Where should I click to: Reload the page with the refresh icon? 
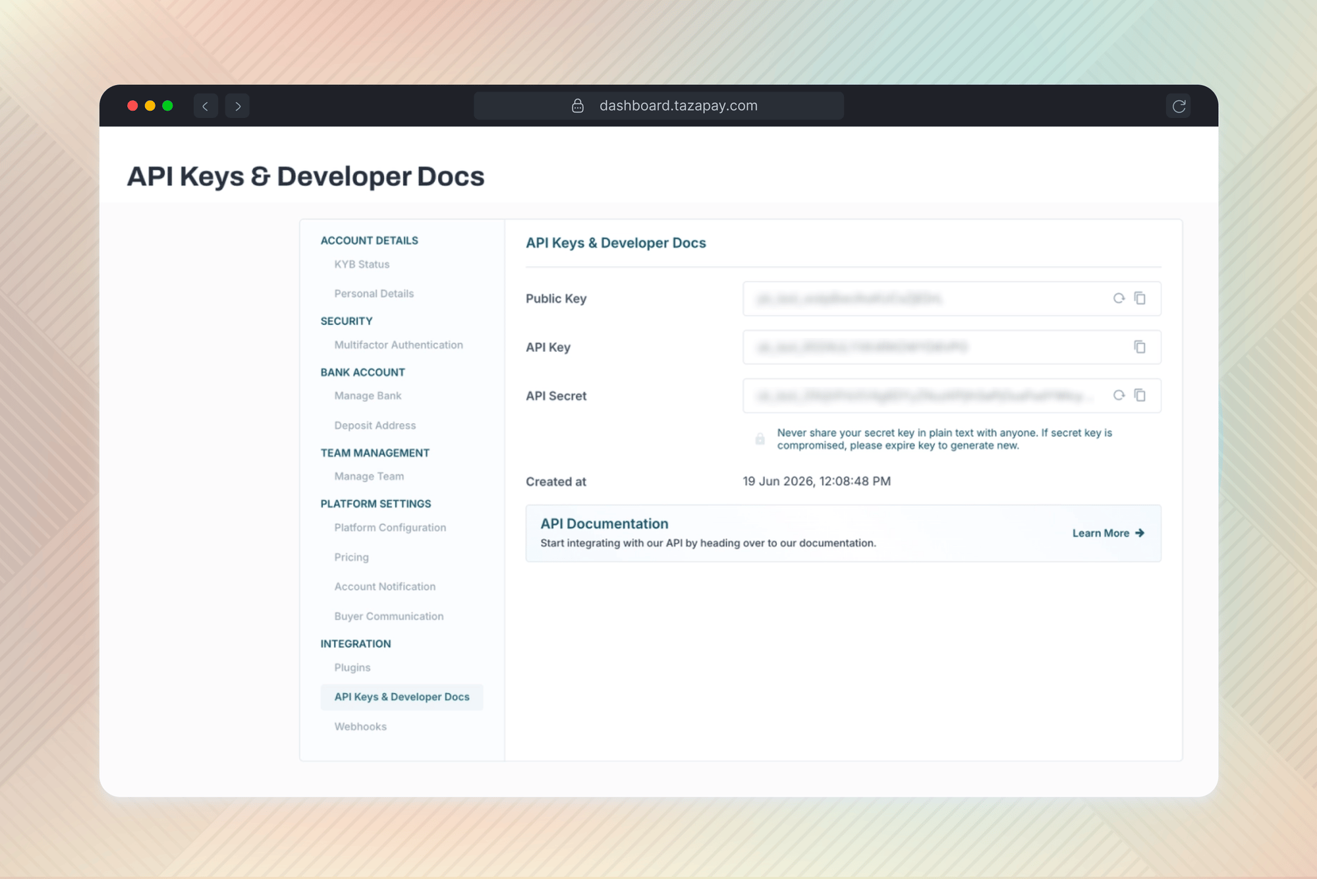click(1179, 106)
